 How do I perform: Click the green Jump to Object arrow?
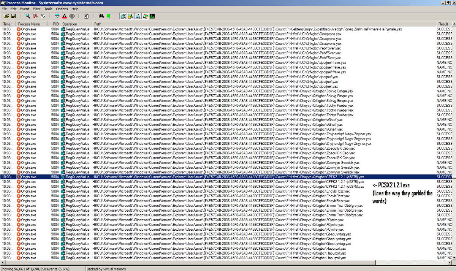click(109, 16)
